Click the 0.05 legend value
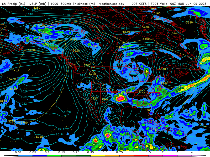 coord(33,152)
